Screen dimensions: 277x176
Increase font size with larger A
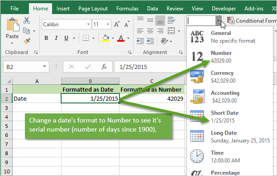coord(117,24)
